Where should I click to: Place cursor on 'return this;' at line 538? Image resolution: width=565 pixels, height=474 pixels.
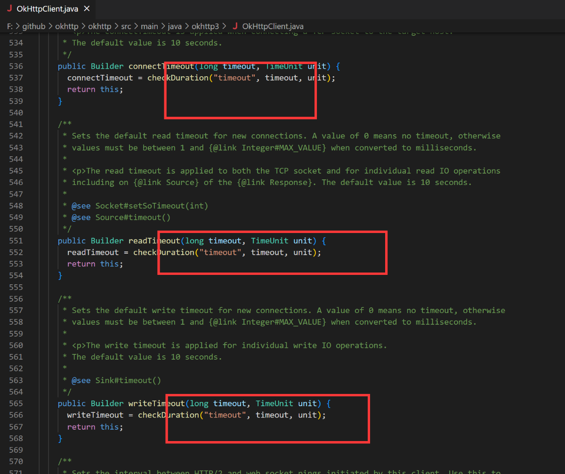pos(95,89)
